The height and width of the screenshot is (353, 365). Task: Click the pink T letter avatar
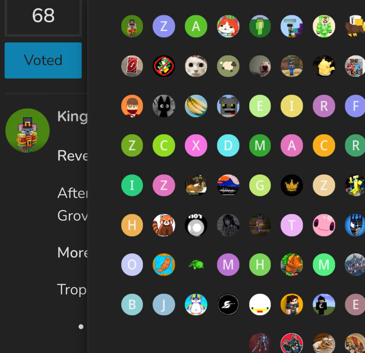[x=292, y=225]
